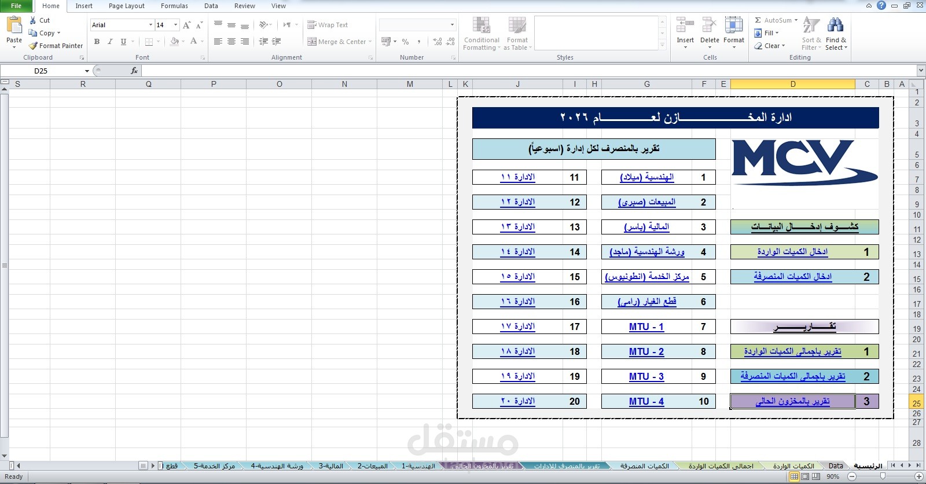Click Increase Indent icon
Image resolution: width=926 pixels, height=484 pixels.
pyautogui.click(x=277, y=42)
